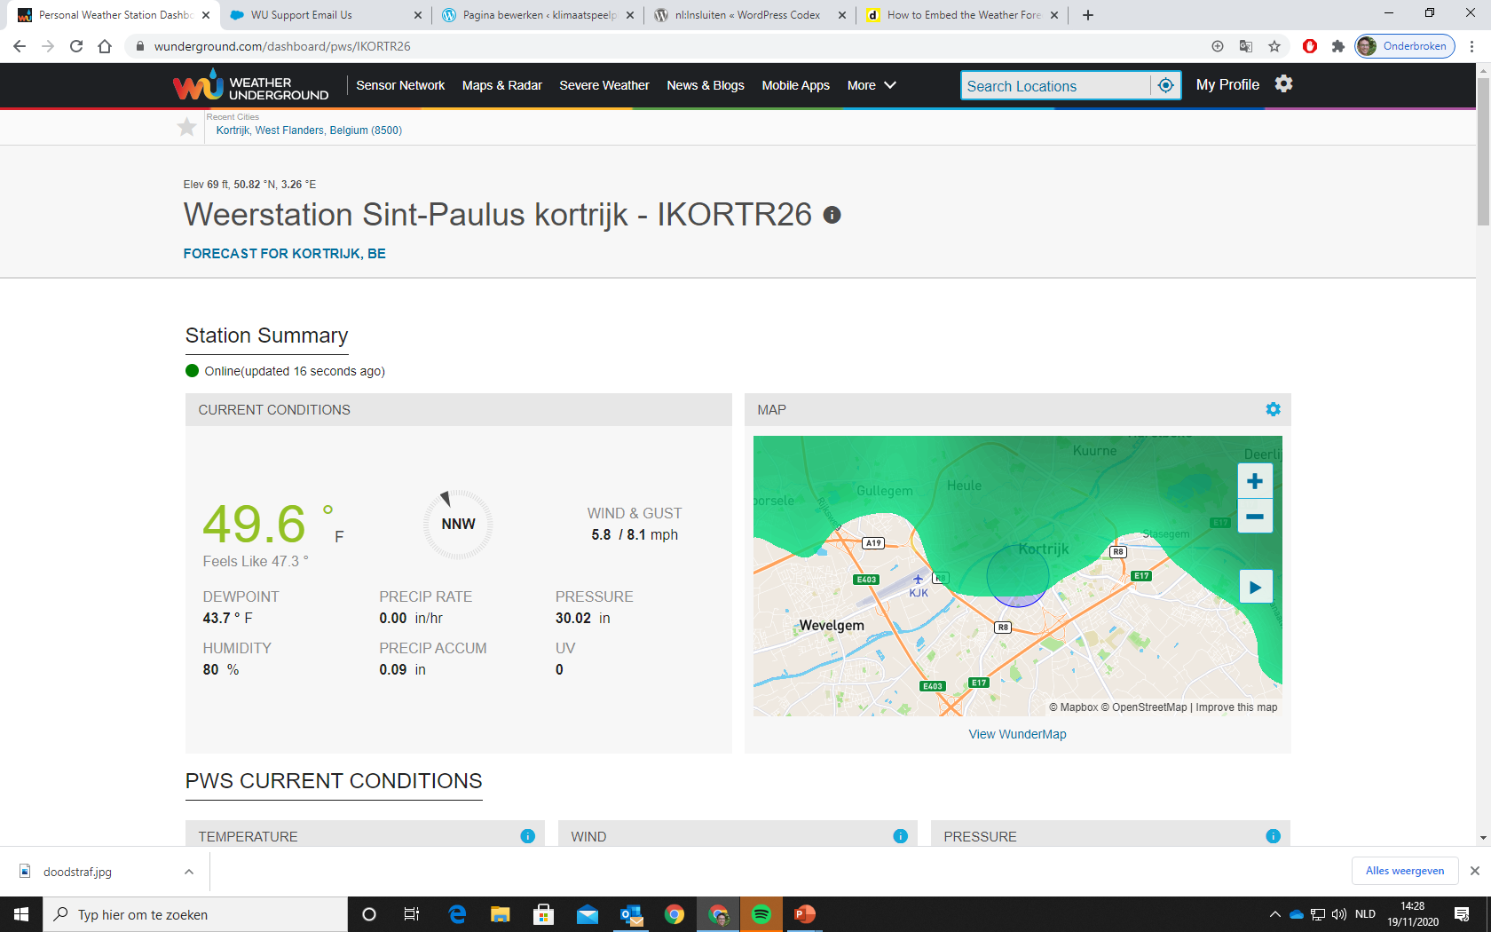Click the info icon beside the station name
This screenshot has height=932, width=1491.
coord(832,215)
